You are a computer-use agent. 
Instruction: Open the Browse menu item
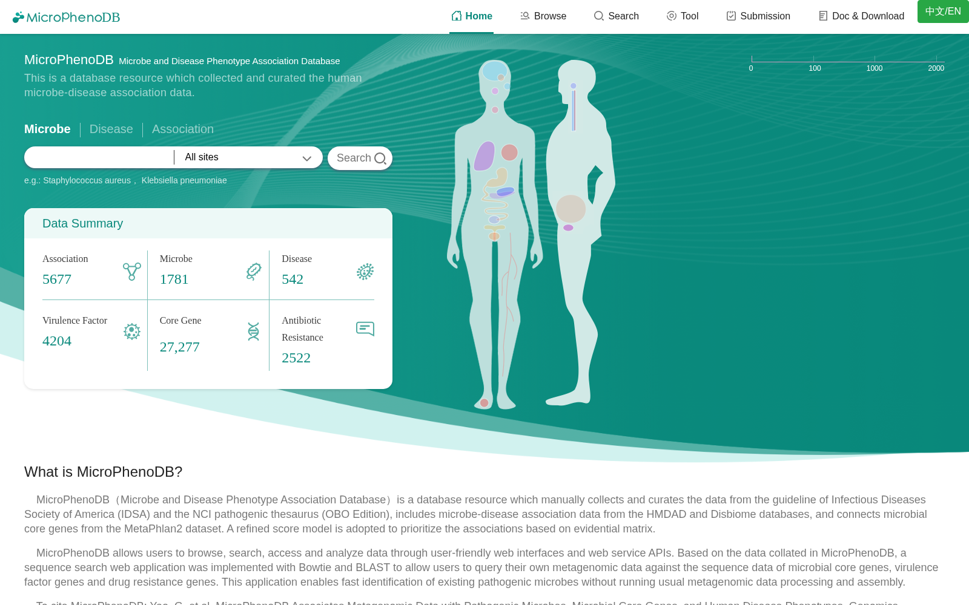543,16
